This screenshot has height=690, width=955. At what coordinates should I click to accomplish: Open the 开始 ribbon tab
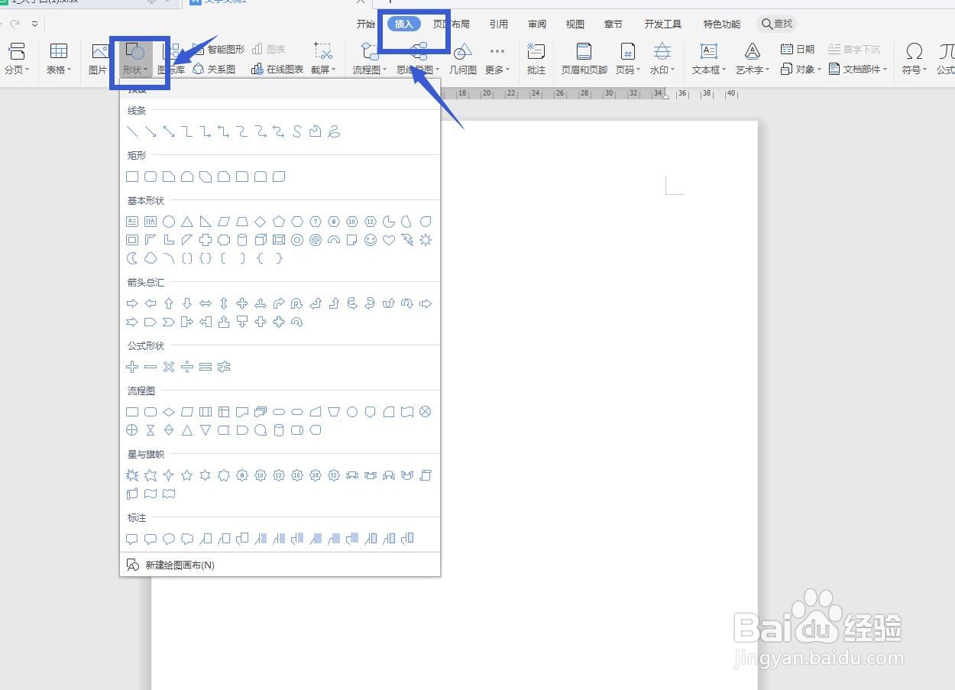click(x=366, y=24)
